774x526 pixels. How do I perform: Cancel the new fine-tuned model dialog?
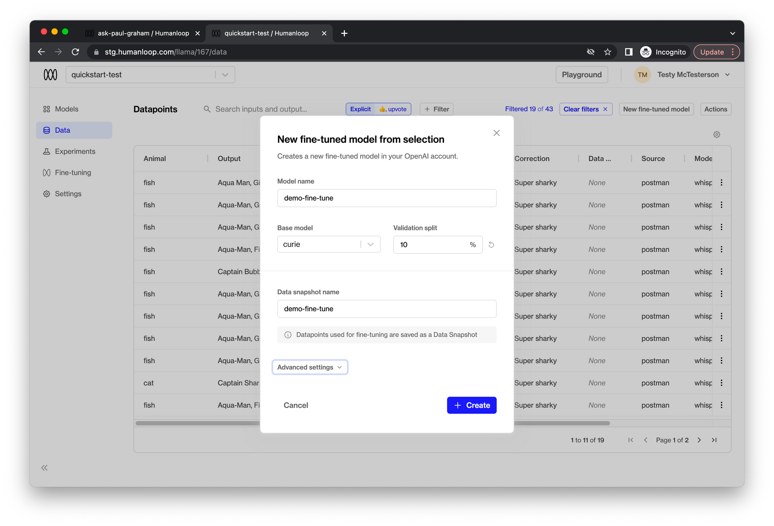pyautogui.click(x=296, y=405)
